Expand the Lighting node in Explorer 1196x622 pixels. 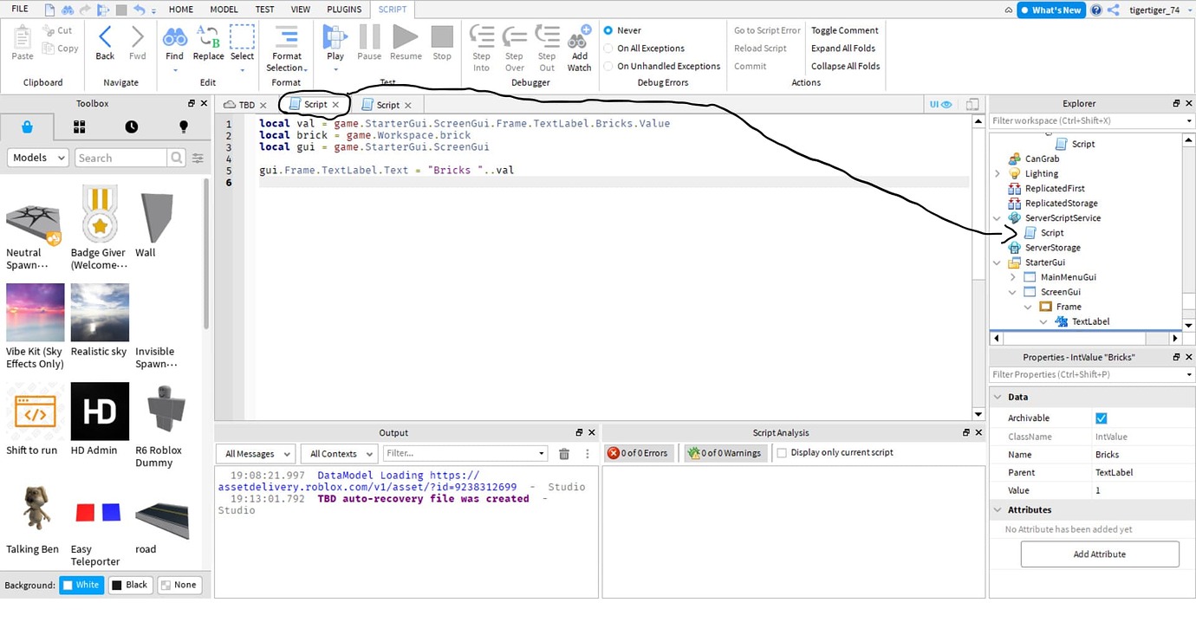tap(998, 174)
